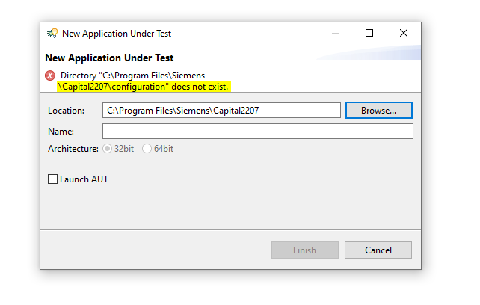Click the Cancel button

[x=378, y=250]
